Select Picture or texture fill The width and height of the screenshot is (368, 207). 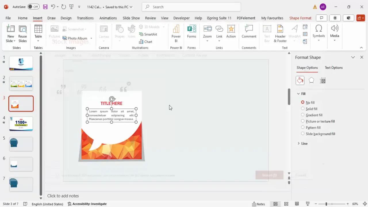tap(318, 121)
